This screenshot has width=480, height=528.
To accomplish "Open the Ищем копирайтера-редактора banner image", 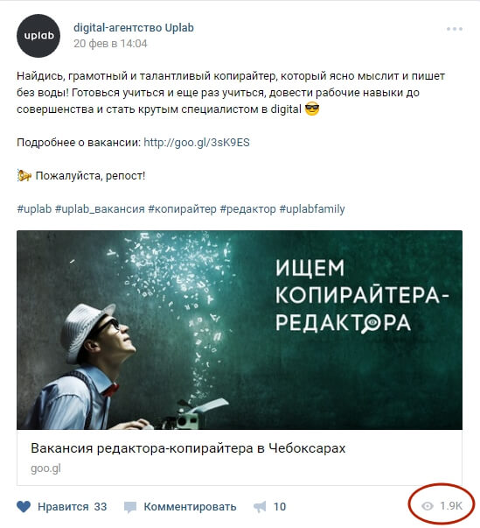I will 240,329.
